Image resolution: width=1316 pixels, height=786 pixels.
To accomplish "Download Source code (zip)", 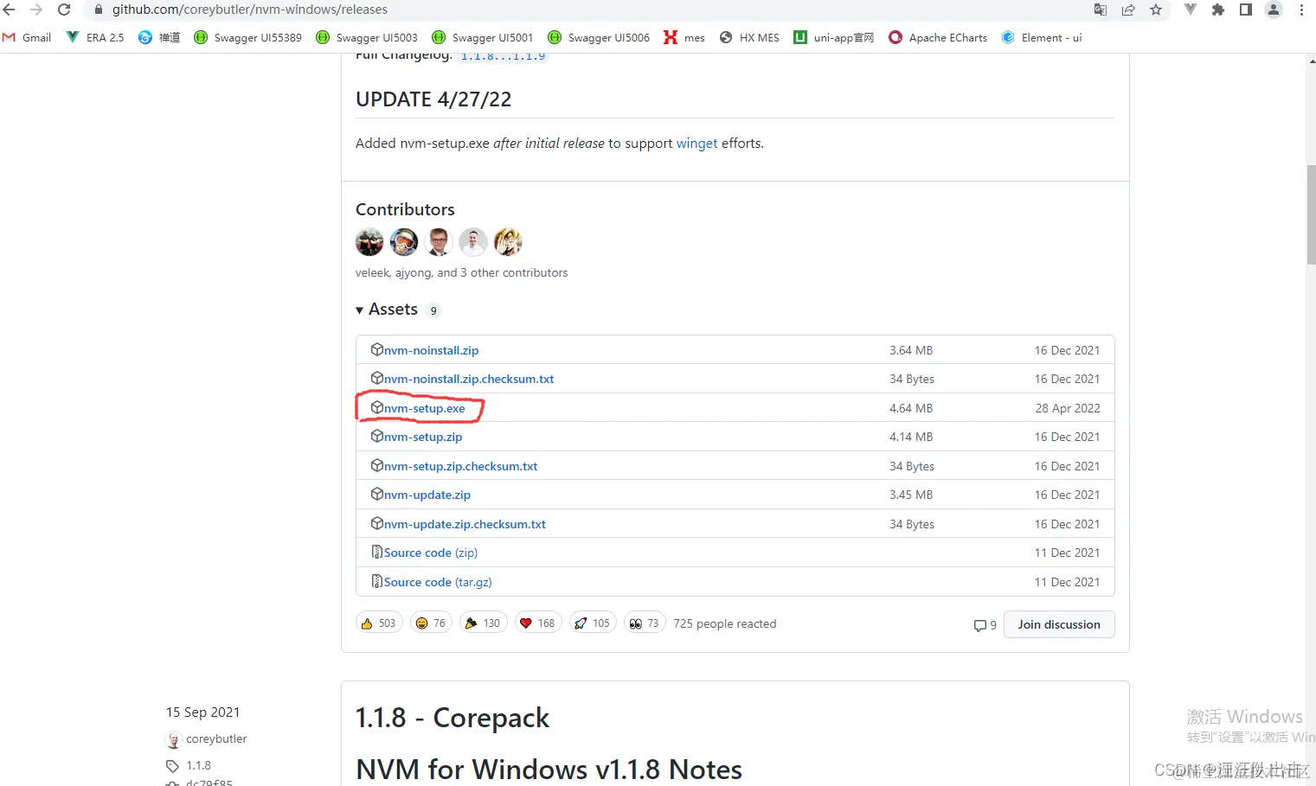I will click(x=430, y=553).
